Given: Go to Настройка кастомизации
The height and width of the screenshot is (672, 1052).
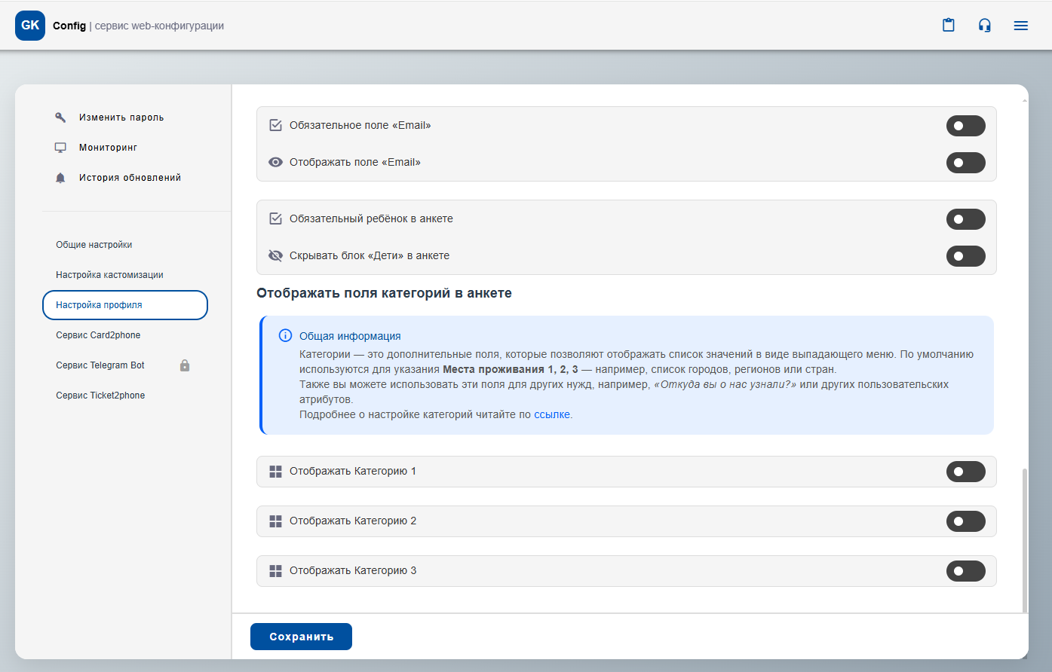Looking at the screenshot, I should click(x=109, y=275).
